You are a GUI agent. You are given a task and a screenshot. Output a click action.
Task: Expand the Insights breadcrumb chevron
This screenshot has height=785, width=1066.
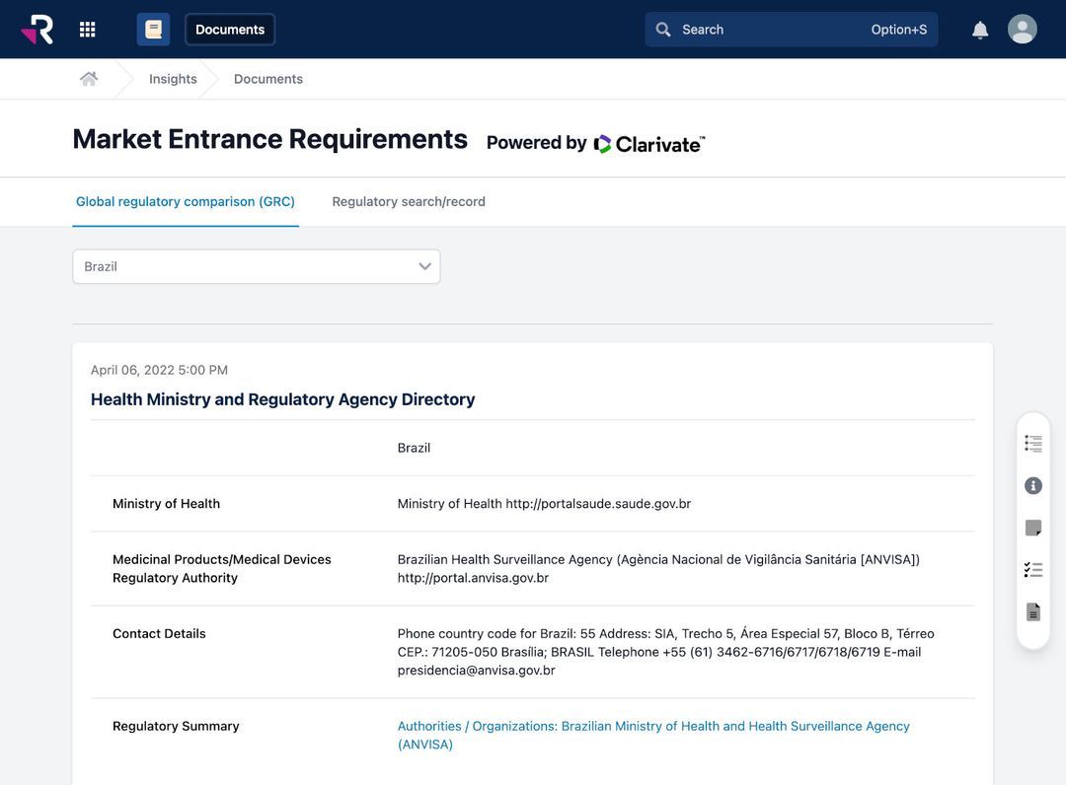click(210, 78)
